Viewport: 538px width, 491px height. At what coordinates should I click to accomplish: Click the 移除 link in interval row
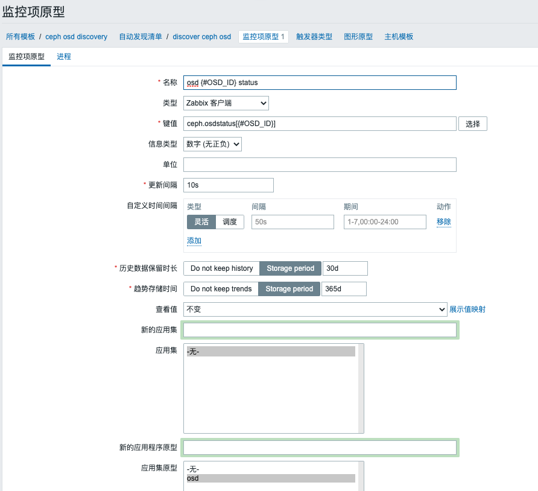pos(443,221)
